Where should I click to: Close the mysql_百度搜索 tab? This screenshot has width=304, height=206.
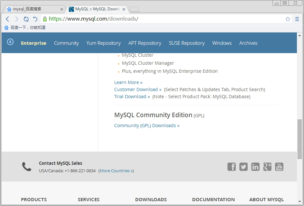click(62, 9)
